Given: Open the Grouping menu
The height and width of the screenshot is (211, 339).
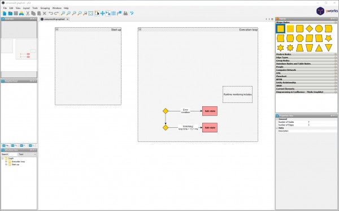Looking at the screenshot, I should coord(45,8).
